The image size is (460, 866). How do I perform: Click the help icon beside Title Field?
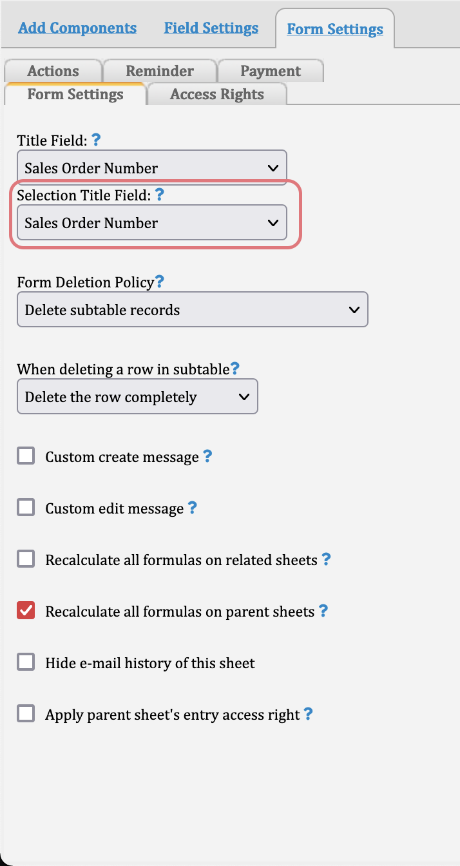[x=96, y=139]
